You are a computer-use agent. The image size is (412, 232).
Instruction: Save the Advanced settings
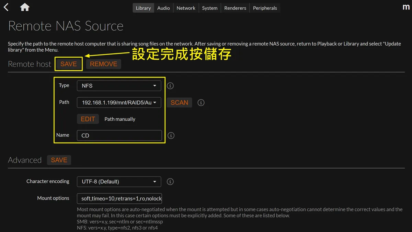pos(59,160)
